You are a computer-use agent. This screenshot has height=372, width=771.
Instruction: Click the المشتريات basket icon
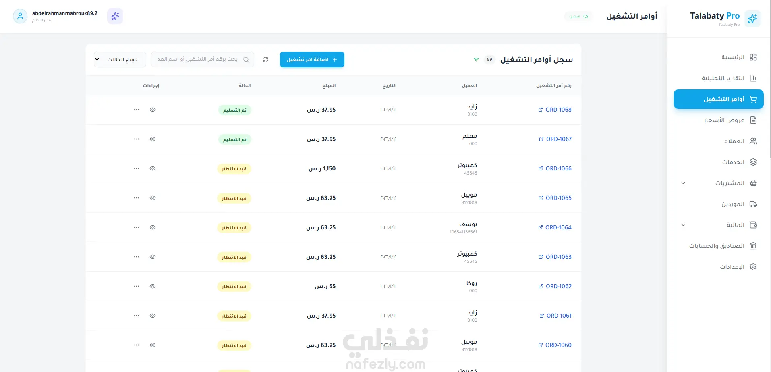(x=753, y=183)
